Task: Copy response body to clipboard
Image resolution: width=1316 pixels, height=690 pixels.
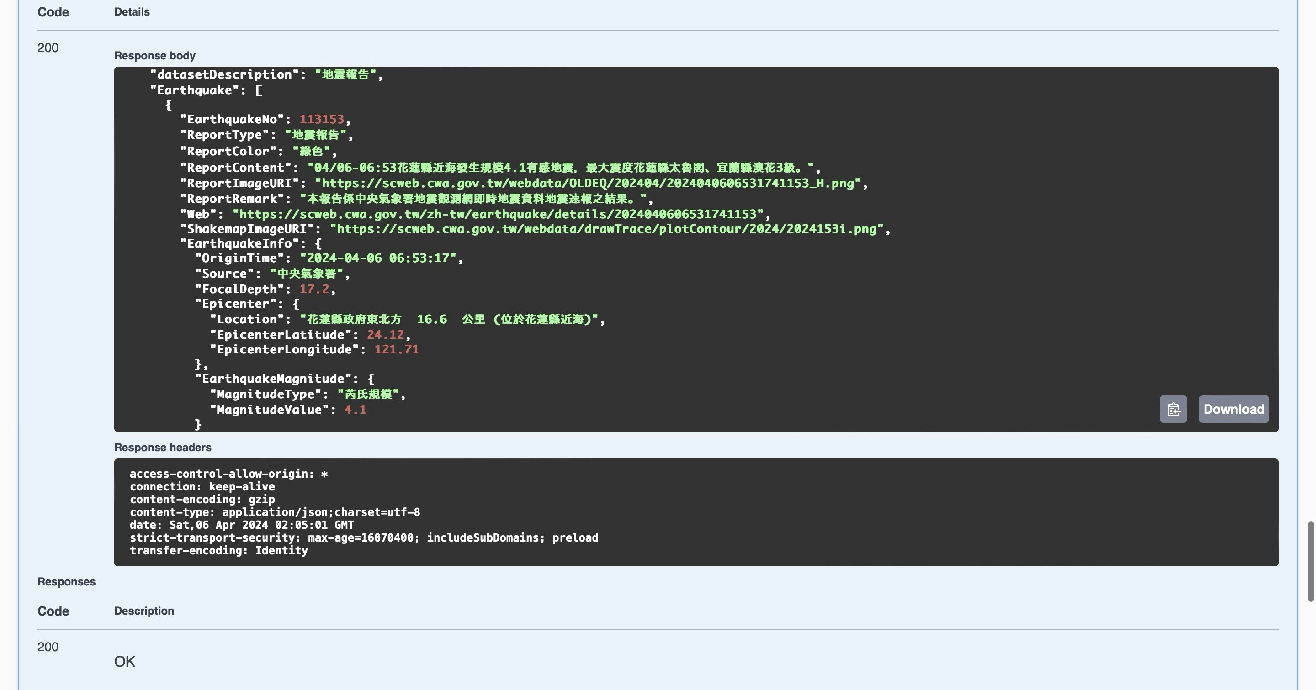Action: [x=1173, y=409]
